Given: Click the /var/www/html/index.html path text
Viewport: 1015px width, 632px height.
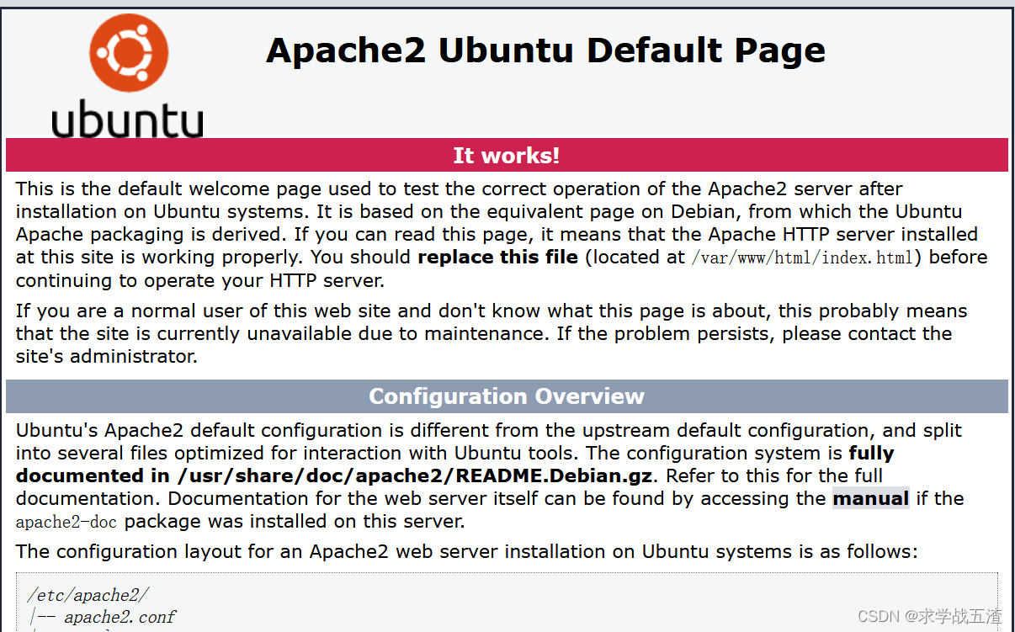Looking at the screenshot, I should point(801,258).
